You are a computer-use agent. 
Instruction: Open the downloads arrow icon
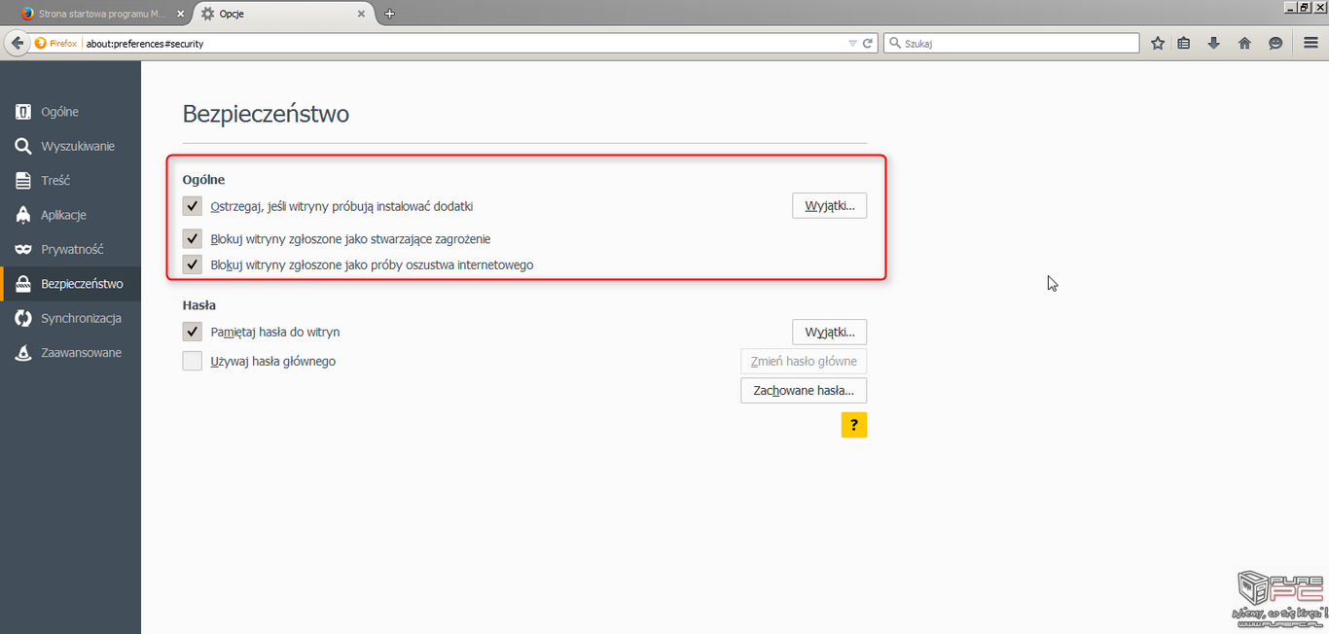click(1213, 43)
